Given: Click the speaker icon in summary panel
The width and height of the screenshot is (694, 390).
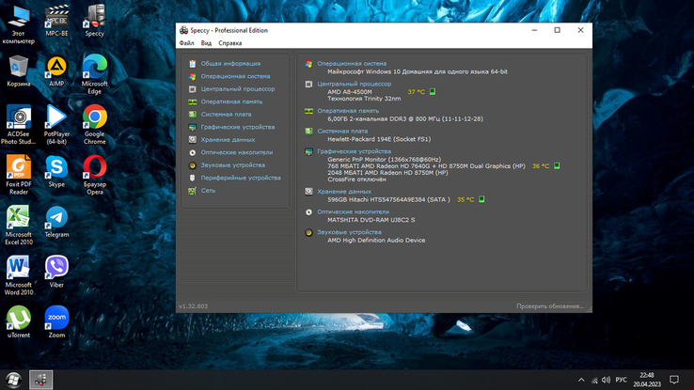Looking at the screenshot, I should [x=309, y=232].
